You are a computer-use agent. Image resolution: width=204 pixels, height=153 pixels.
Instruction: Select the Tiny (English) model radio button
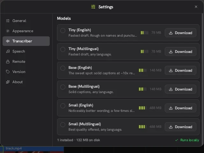(63, 31)
